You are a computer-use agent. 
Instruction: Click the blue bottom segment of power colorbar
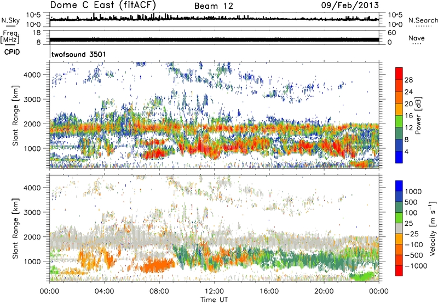[399, 158]
